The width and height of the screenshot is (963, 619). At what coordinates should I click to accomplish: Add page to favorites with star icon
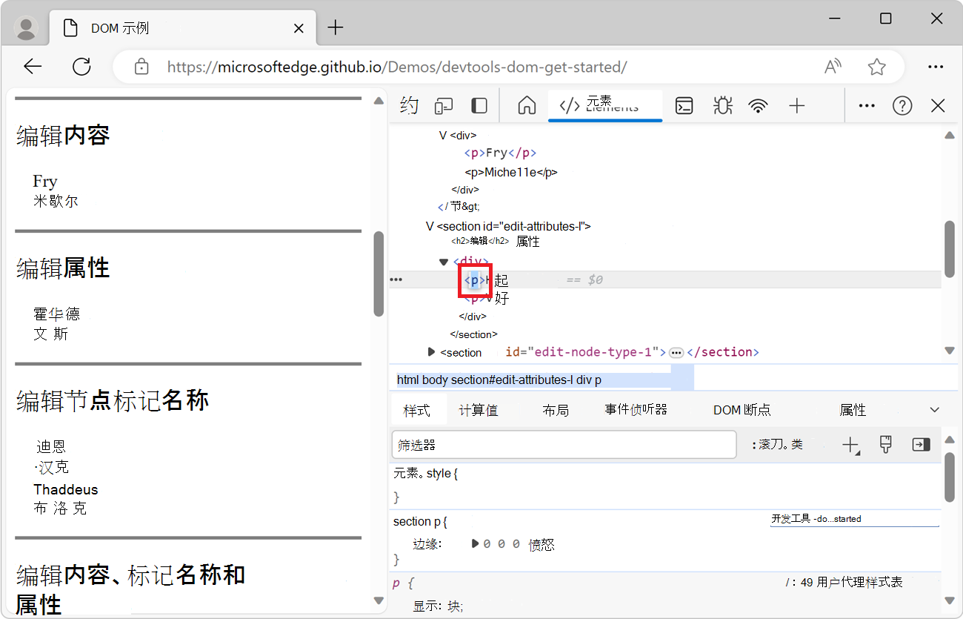(x=877, y=67)
